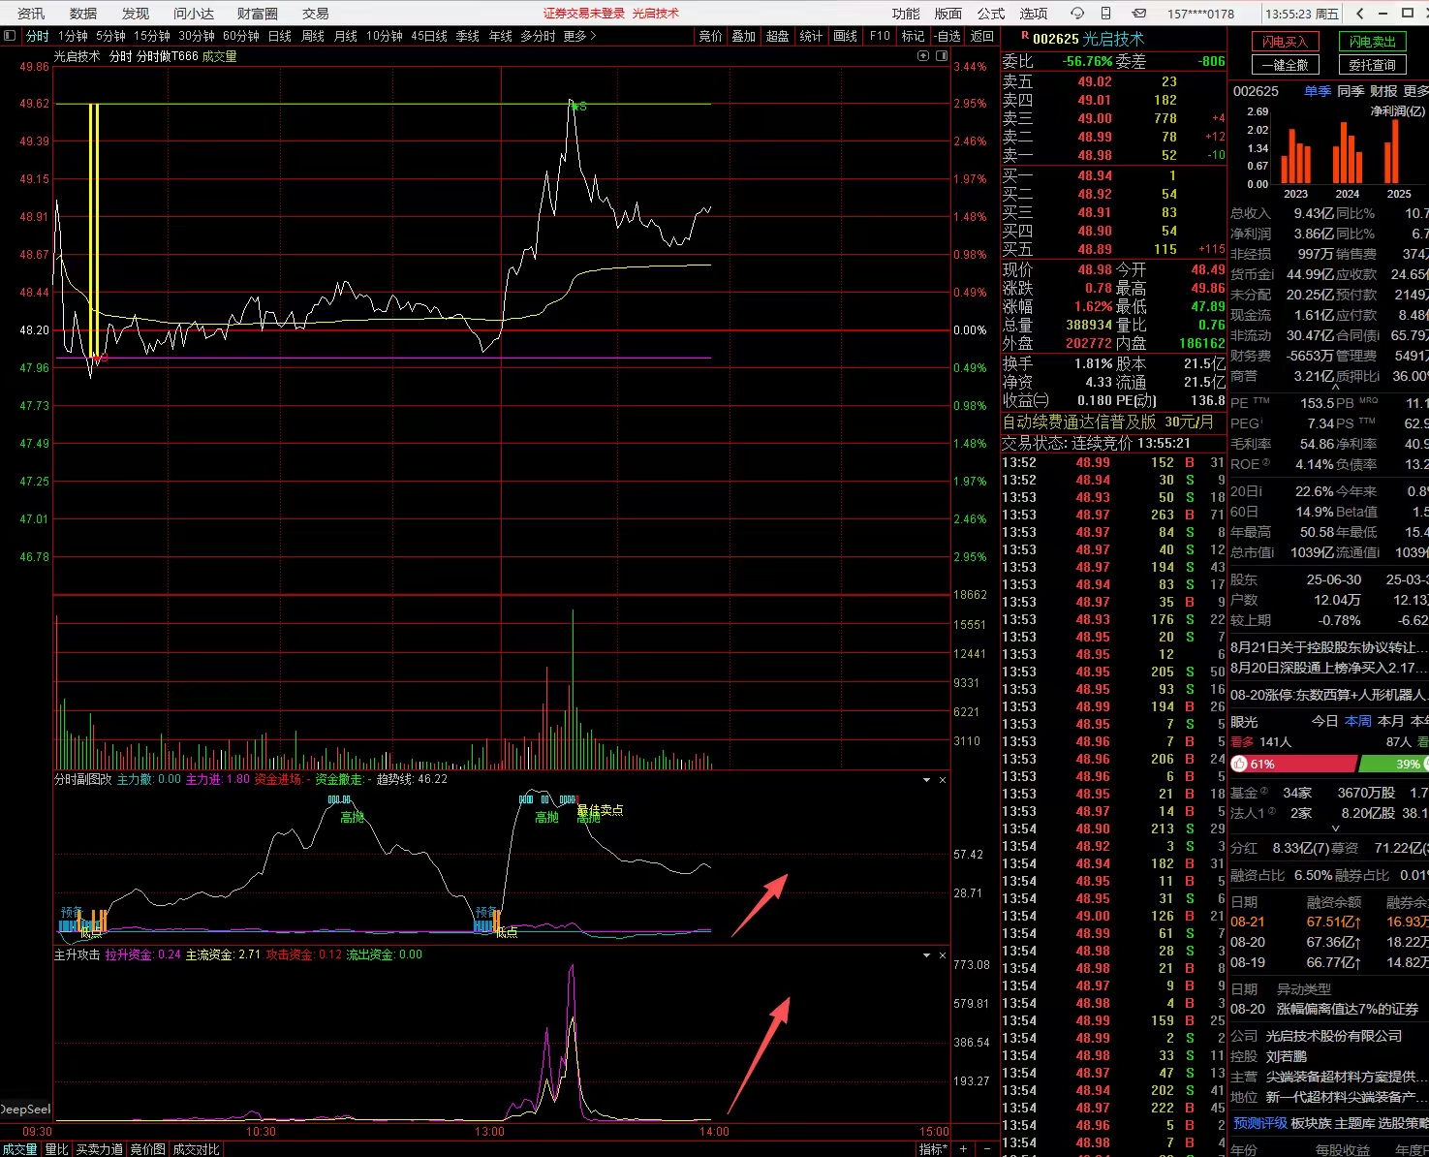Open the 指标 indicator selector
The image size is (1429, 1157).
tap(933, 1149)
